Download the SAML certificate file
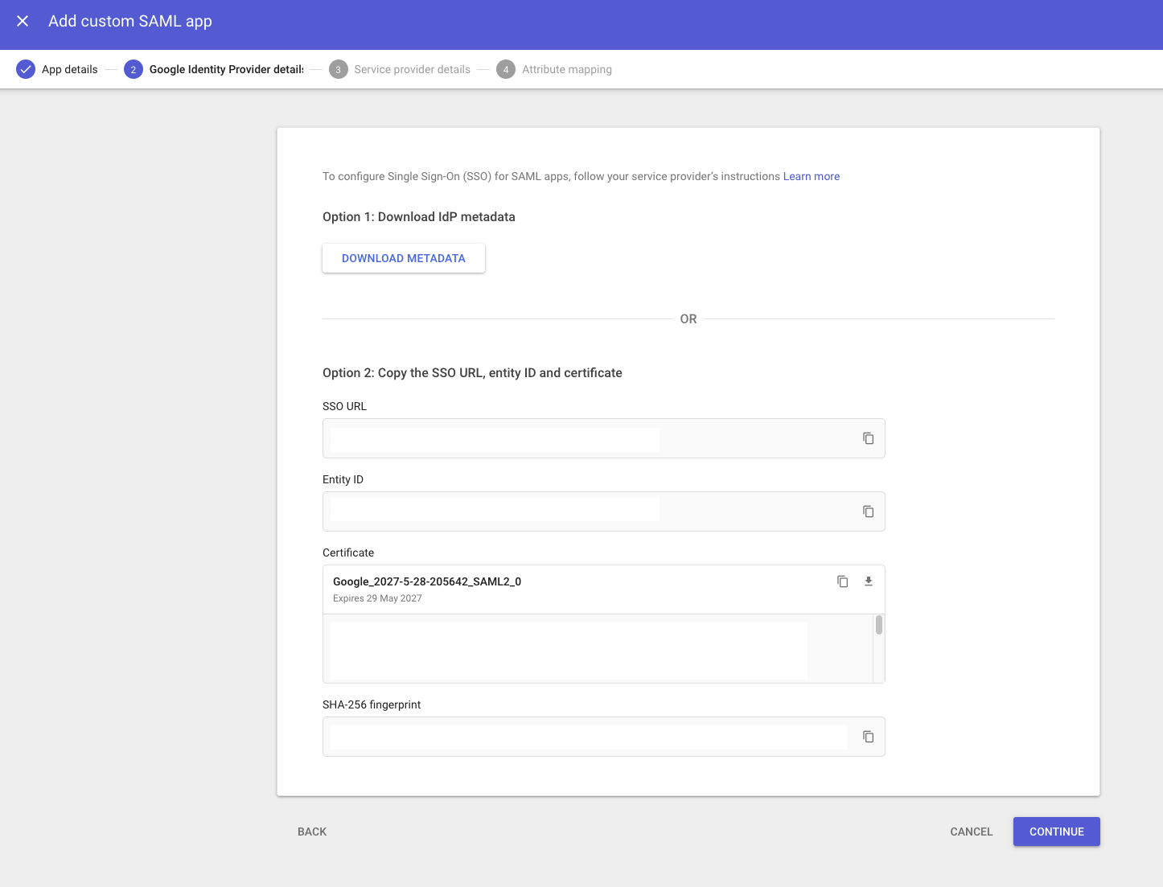 click(x=868, y=581)
